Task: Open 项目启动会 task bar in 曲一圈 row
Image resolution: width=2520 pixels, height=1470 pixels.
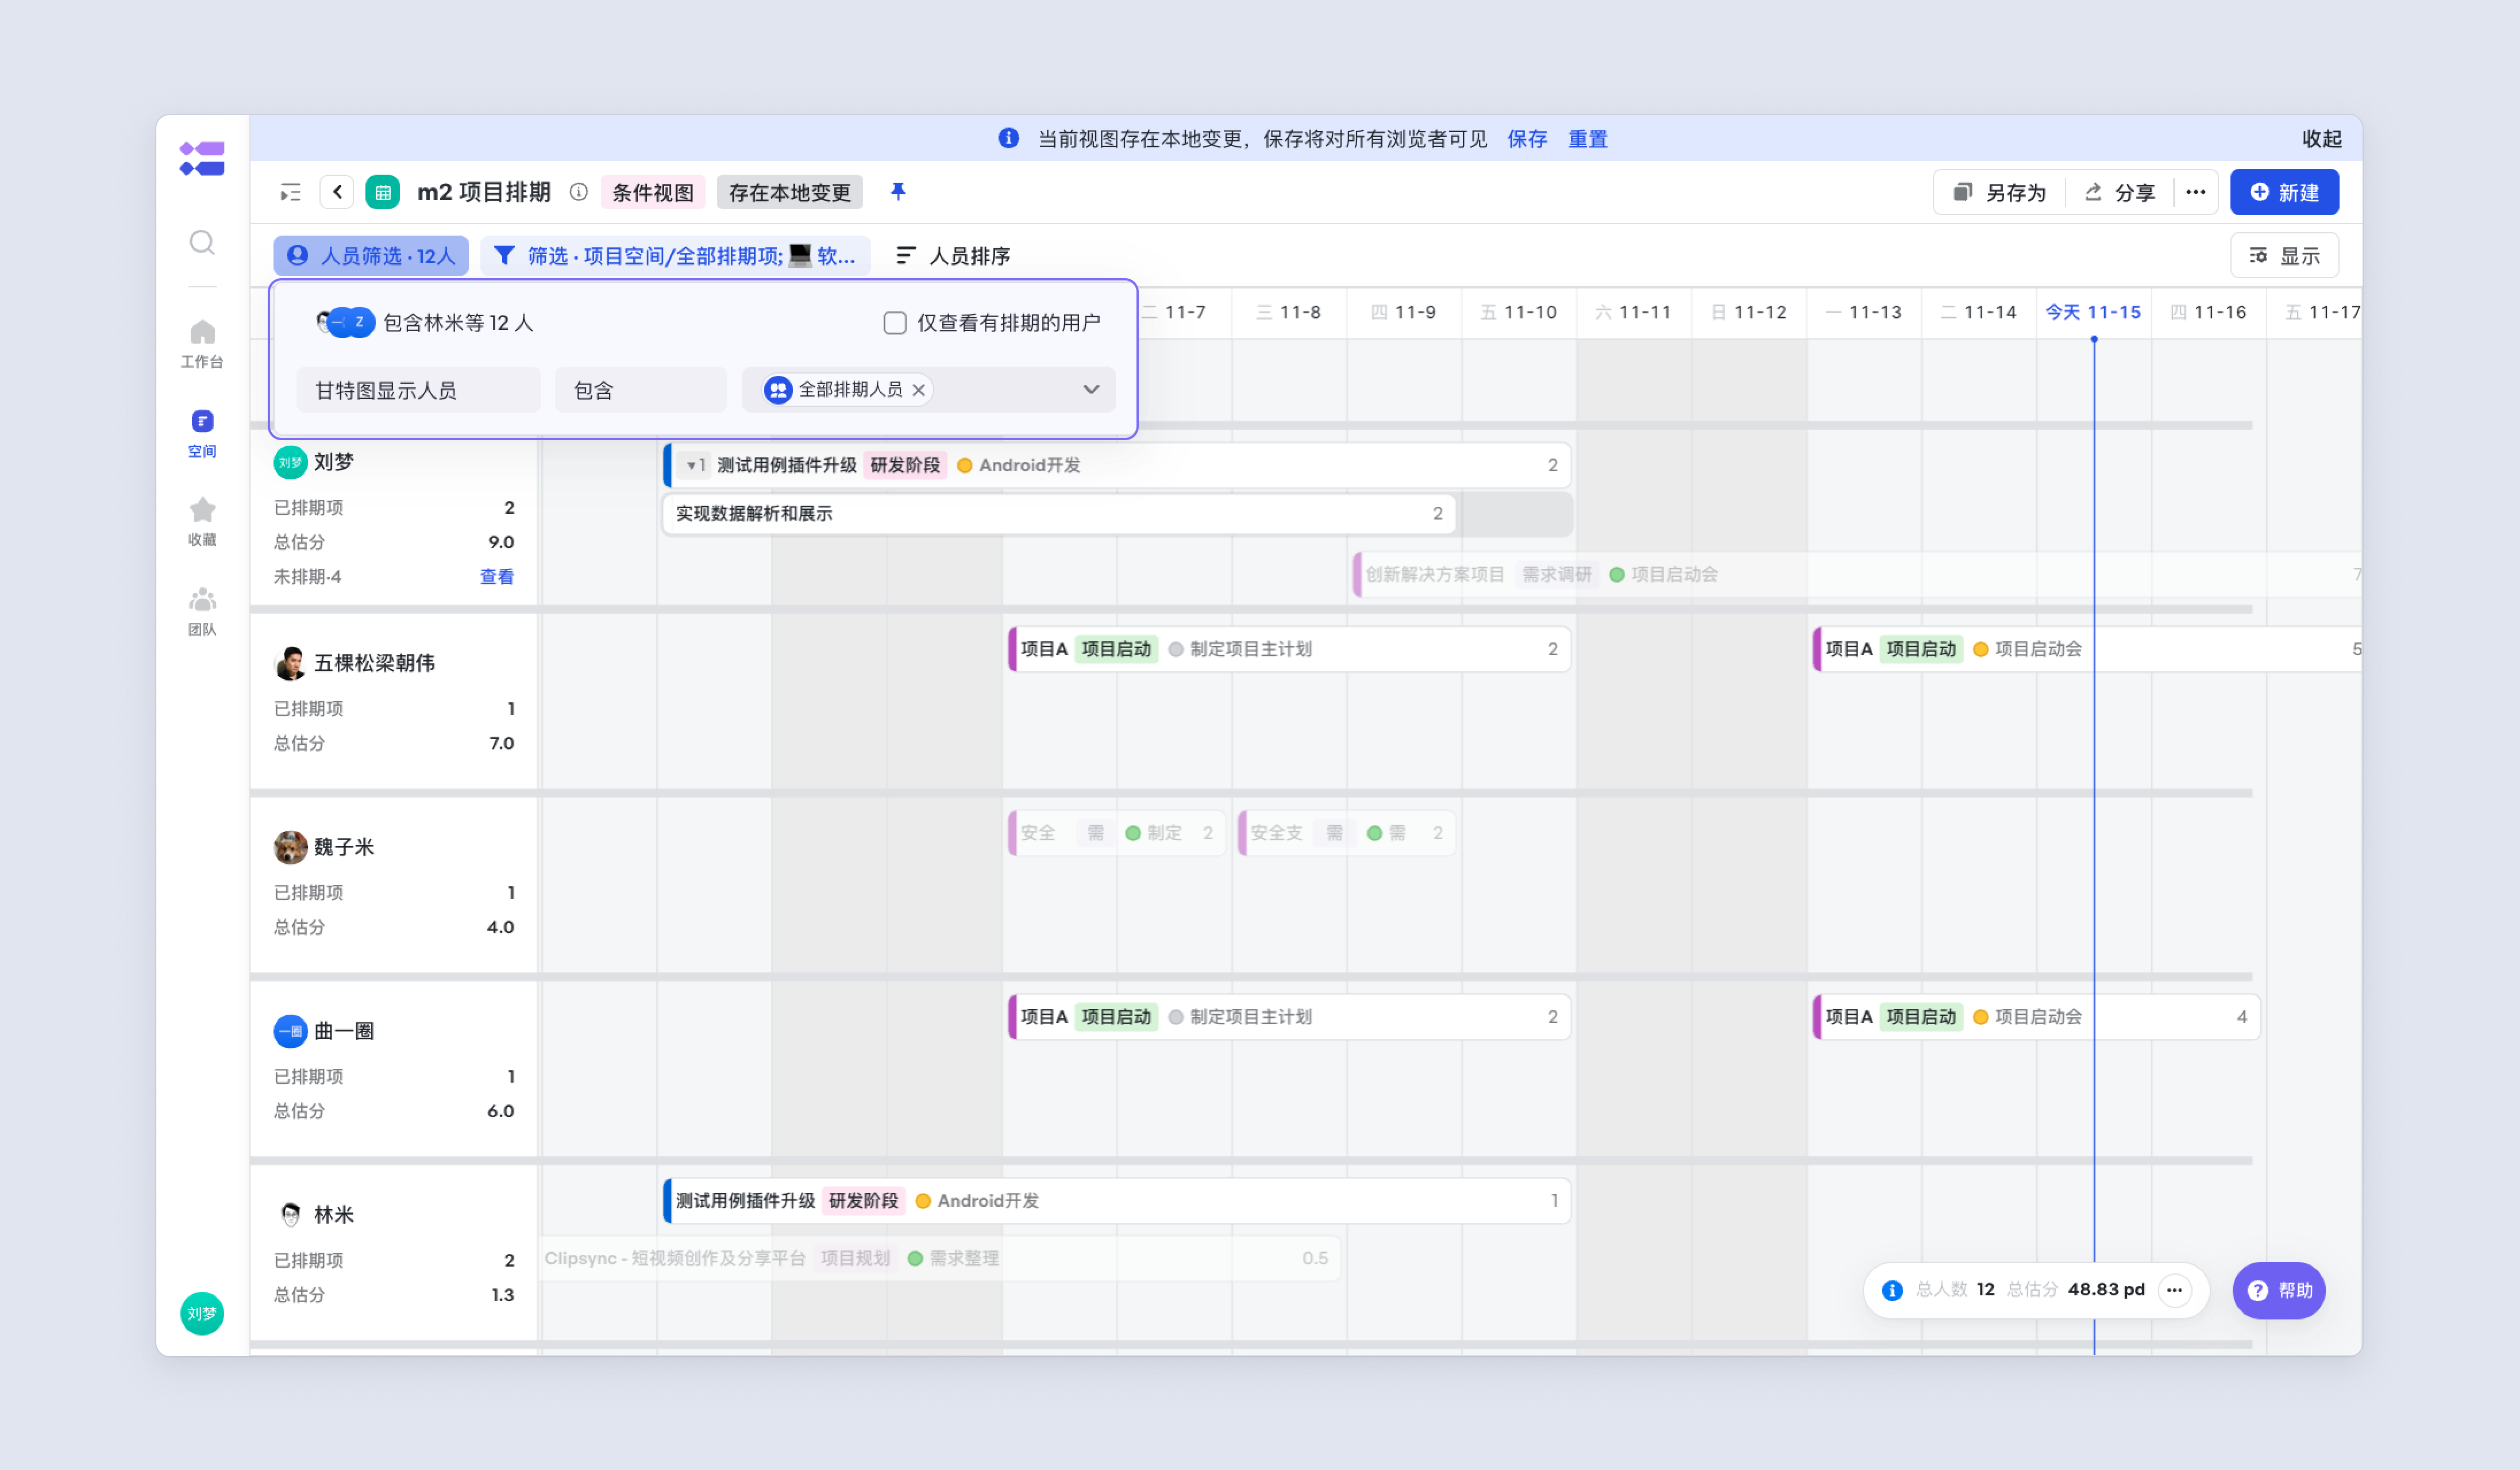Action: coord(2036,1017)
